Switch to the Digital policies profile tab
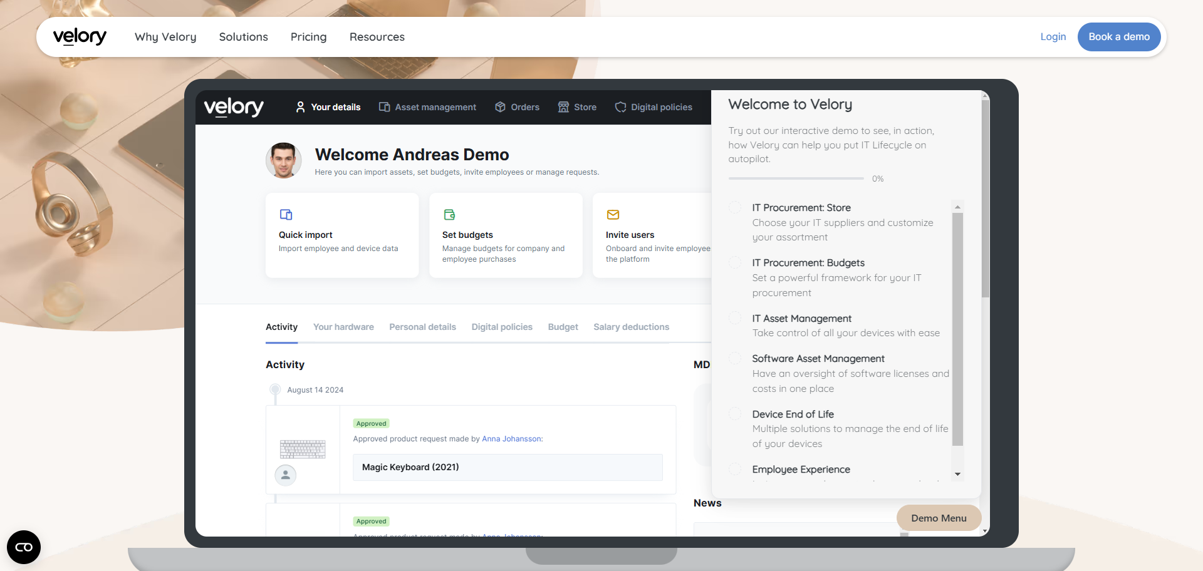 (x=502, y=327)
